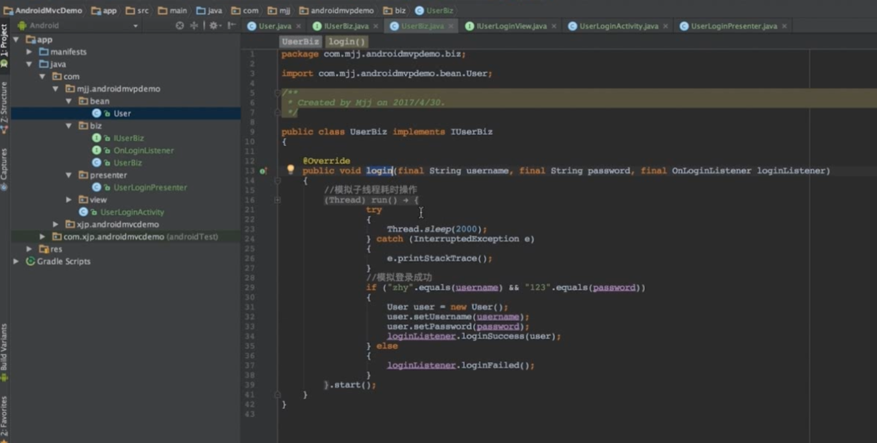Click the intention light bulb icon at line 13
The height and width of the screenshot is (443, 877).
[290, 169]
